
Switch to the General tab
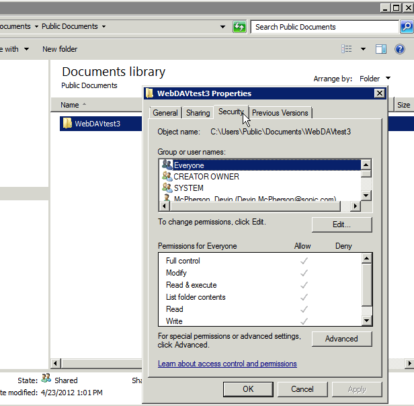(x=165, y=113)
